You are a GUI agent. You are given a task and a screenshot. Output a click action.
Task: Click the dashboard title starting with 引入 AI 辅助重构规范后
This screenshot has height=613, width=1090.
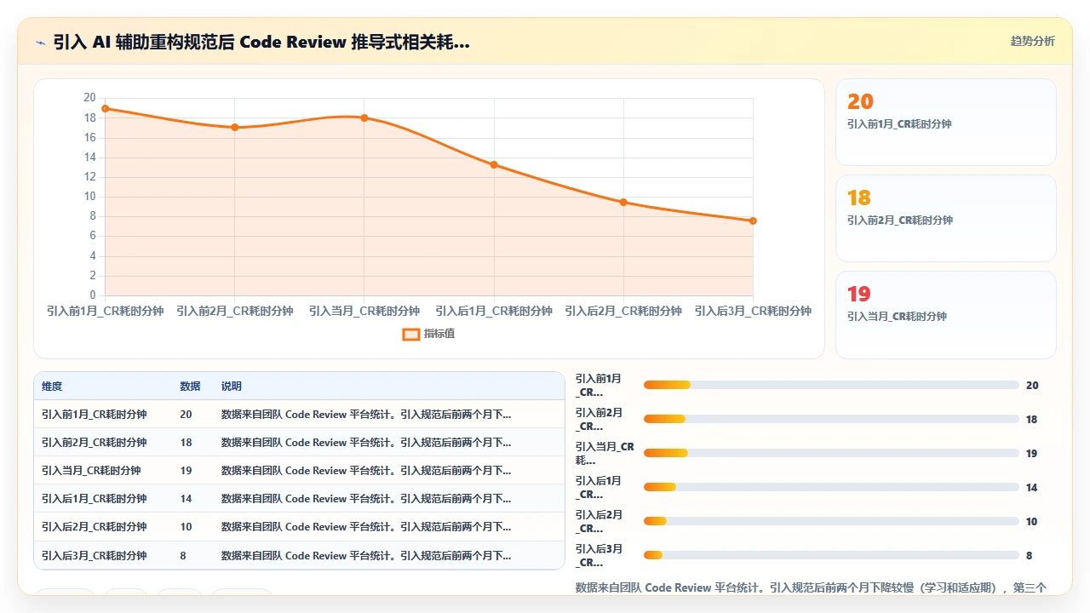(261, 42)
